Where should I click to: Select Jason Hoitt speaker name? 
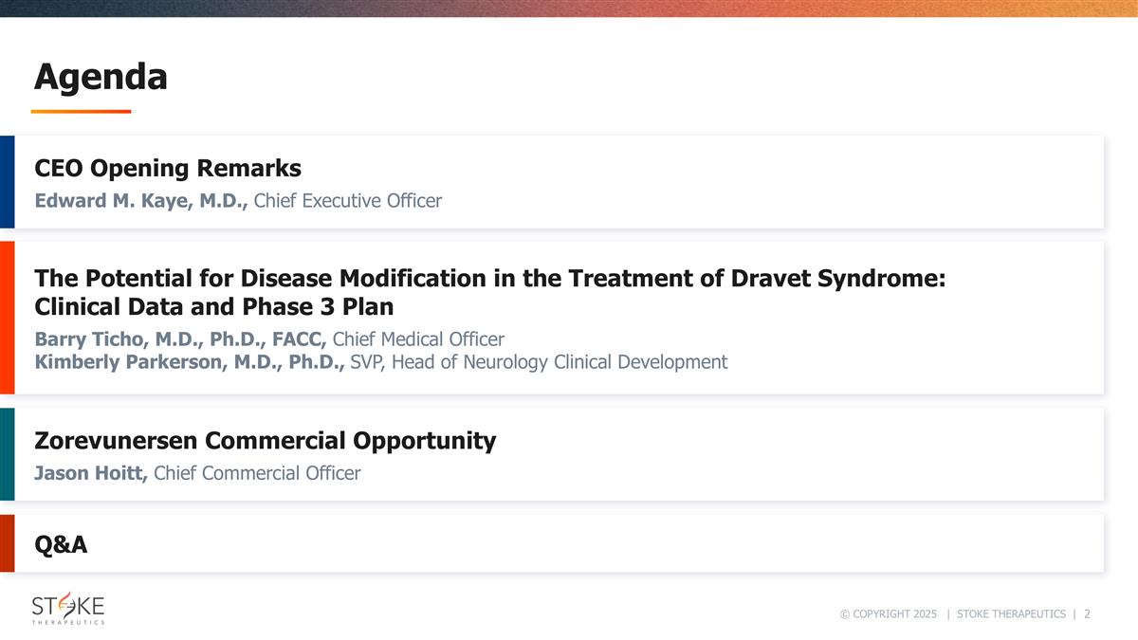pos(91,473)
